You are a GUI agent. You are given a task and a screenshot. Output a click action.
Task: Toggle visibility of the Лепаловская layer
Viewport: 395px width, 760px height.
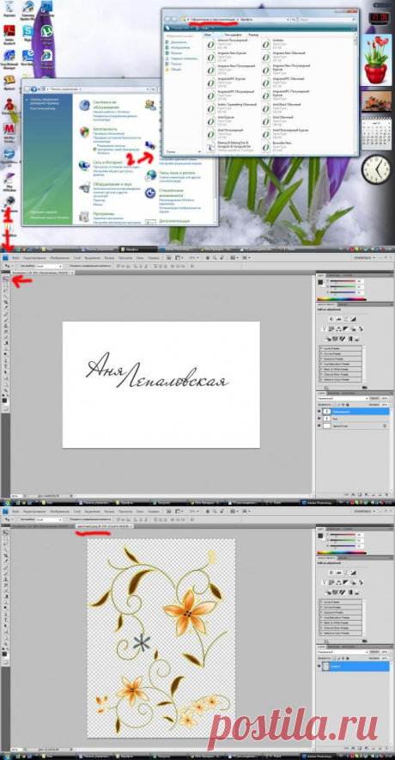point(319,411)
